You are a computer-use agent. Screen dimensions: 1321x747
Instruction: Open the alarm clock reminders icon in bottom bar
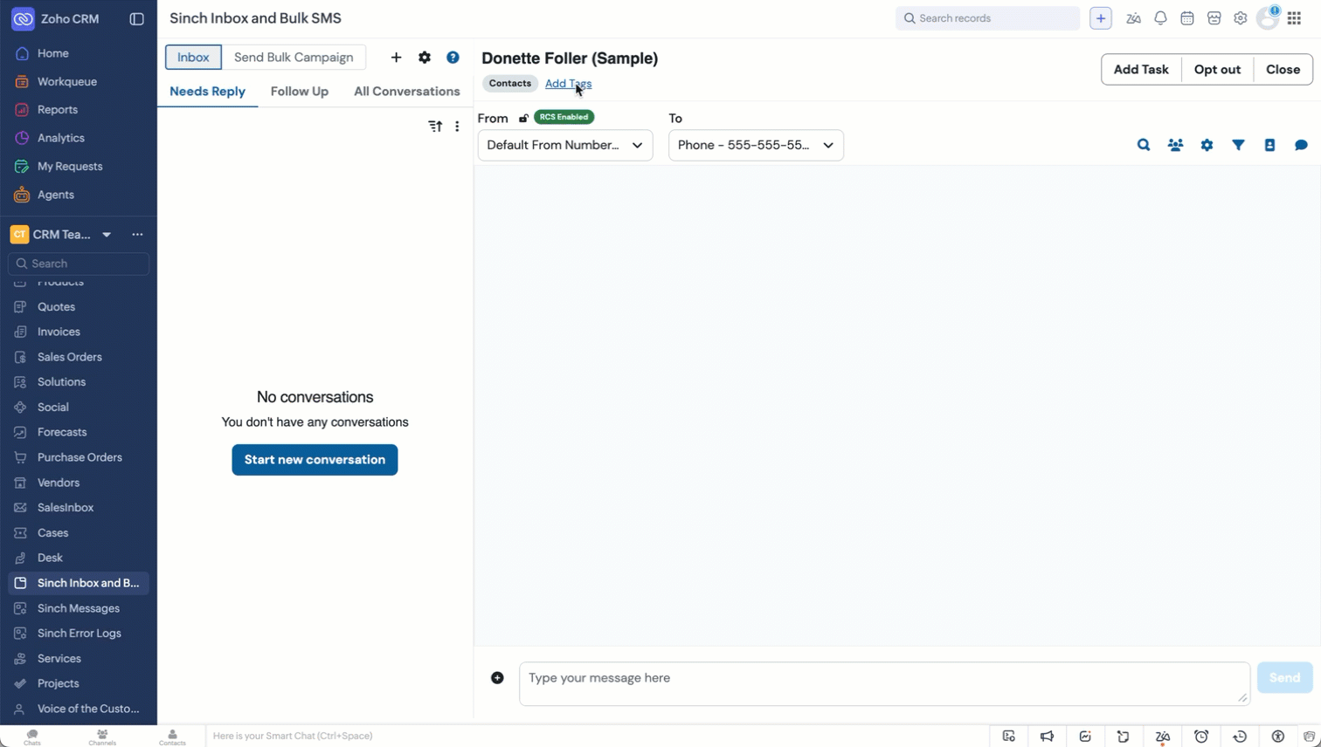(1201, 737)
